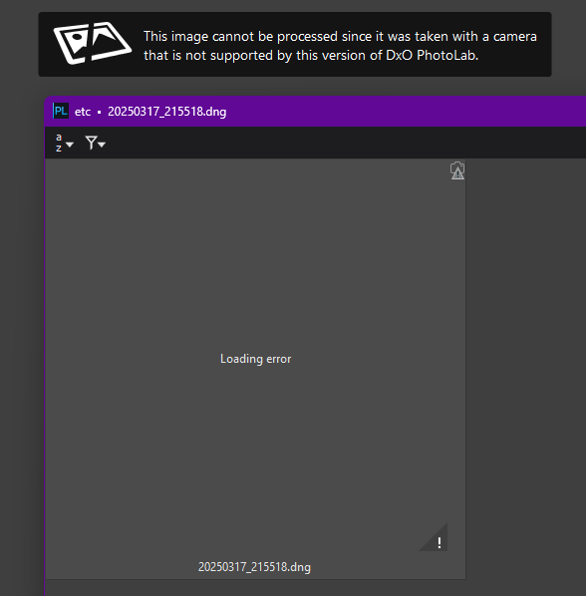Click the unsupported camera warning icon
Screen dimensions: 586x596
pyautogui.click(x=457, y=170)
